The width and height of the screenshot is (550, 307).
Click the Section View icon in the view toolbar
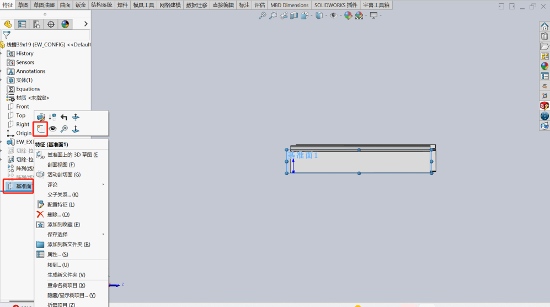(x=294, y=15)
